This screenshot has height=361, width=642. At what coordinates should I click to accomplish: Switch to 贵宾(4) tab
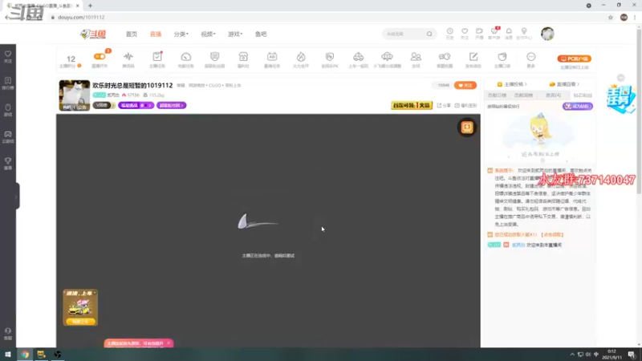pyautogui.click(x=553, y=95)
